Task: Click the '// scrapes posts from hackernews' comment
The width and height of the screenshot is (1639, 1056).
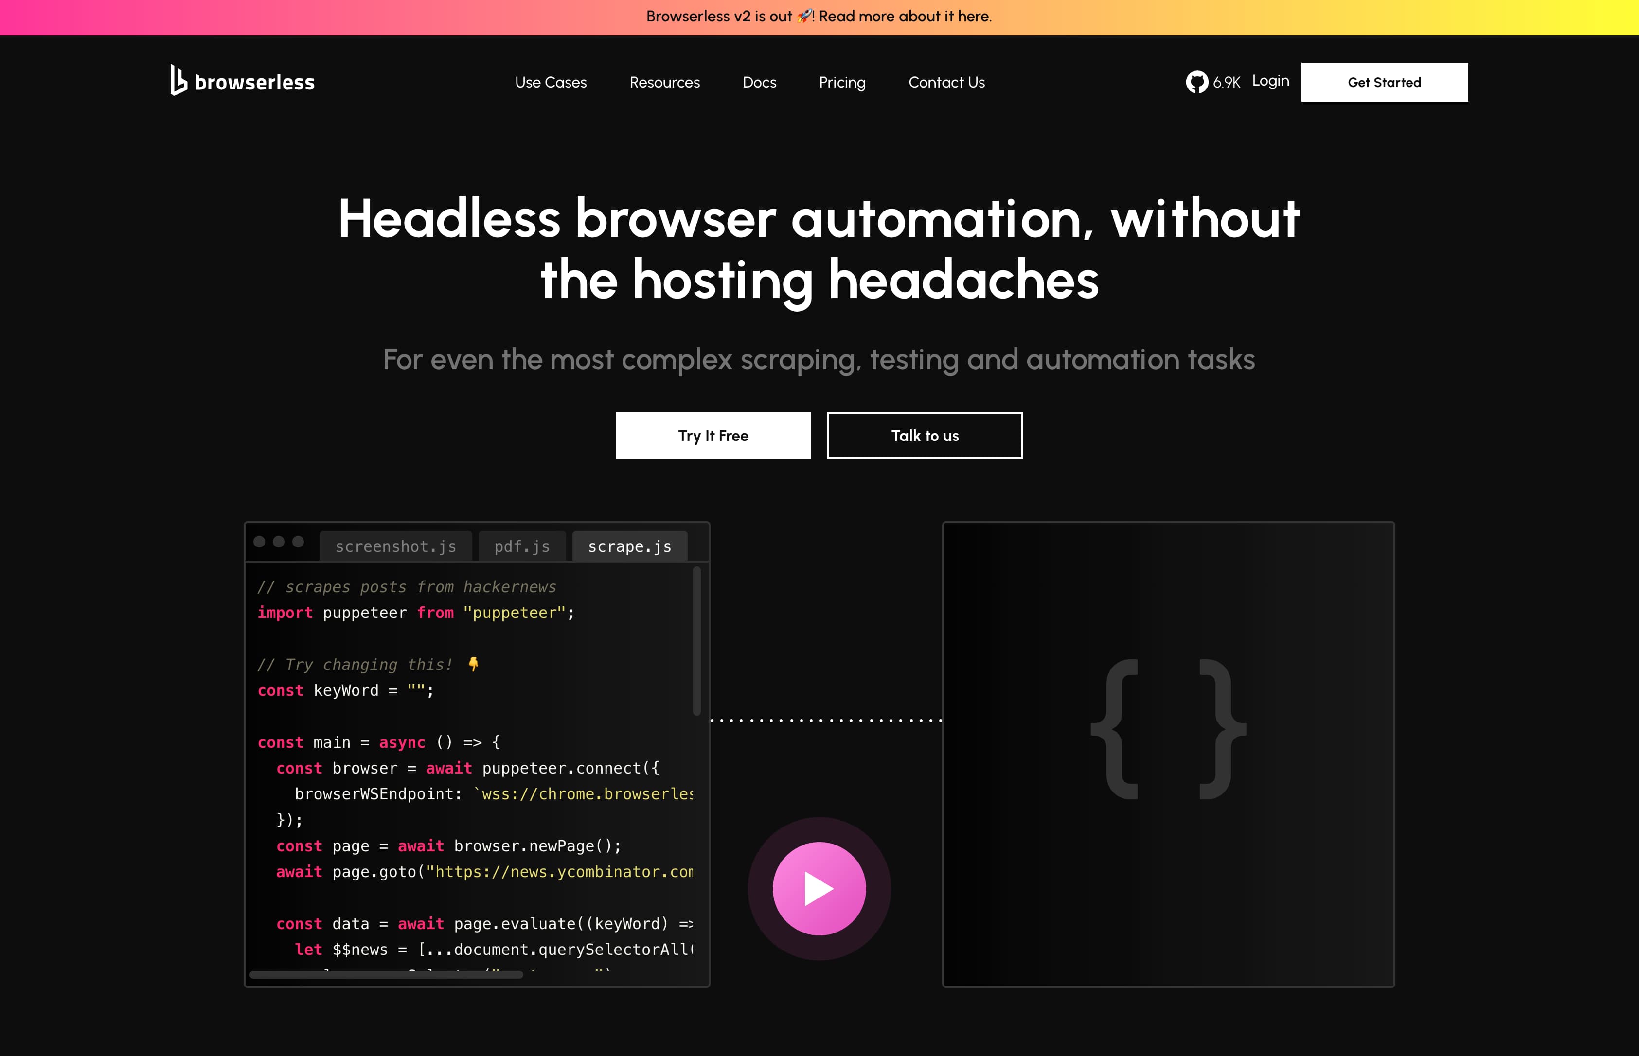Action: tap(407, 587)
